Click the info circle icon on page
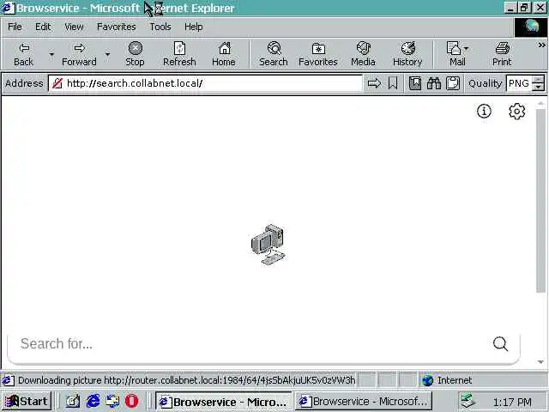Screen dimensions: 549x412 [x=484, y=112]
